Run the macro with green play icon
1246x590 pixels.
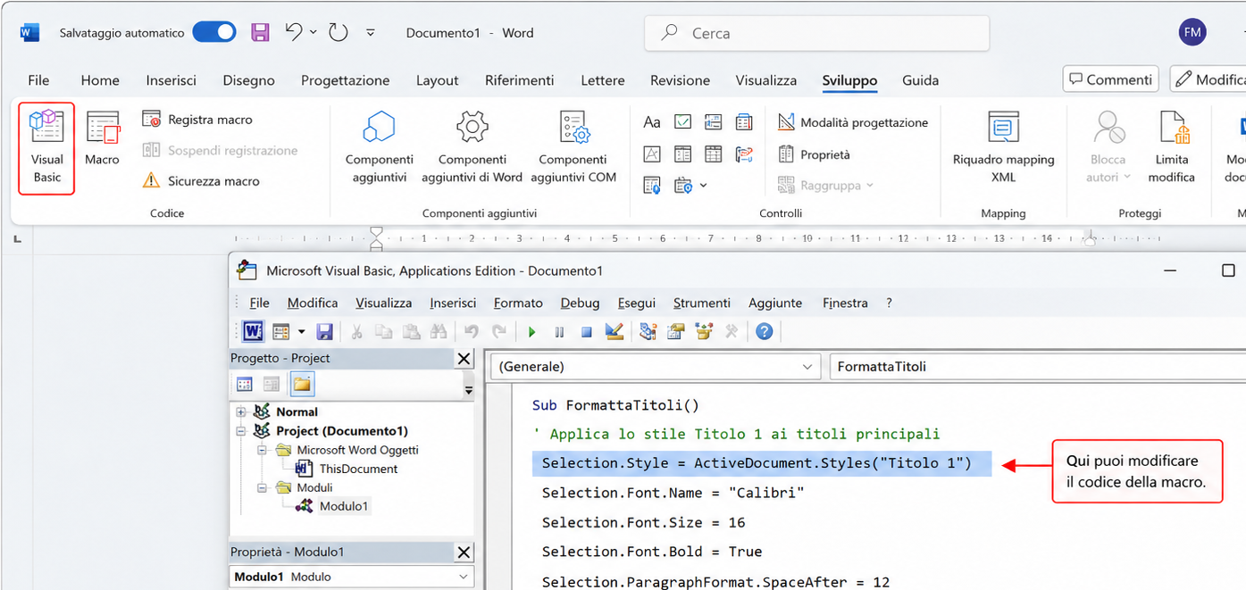tap(531, 332)
